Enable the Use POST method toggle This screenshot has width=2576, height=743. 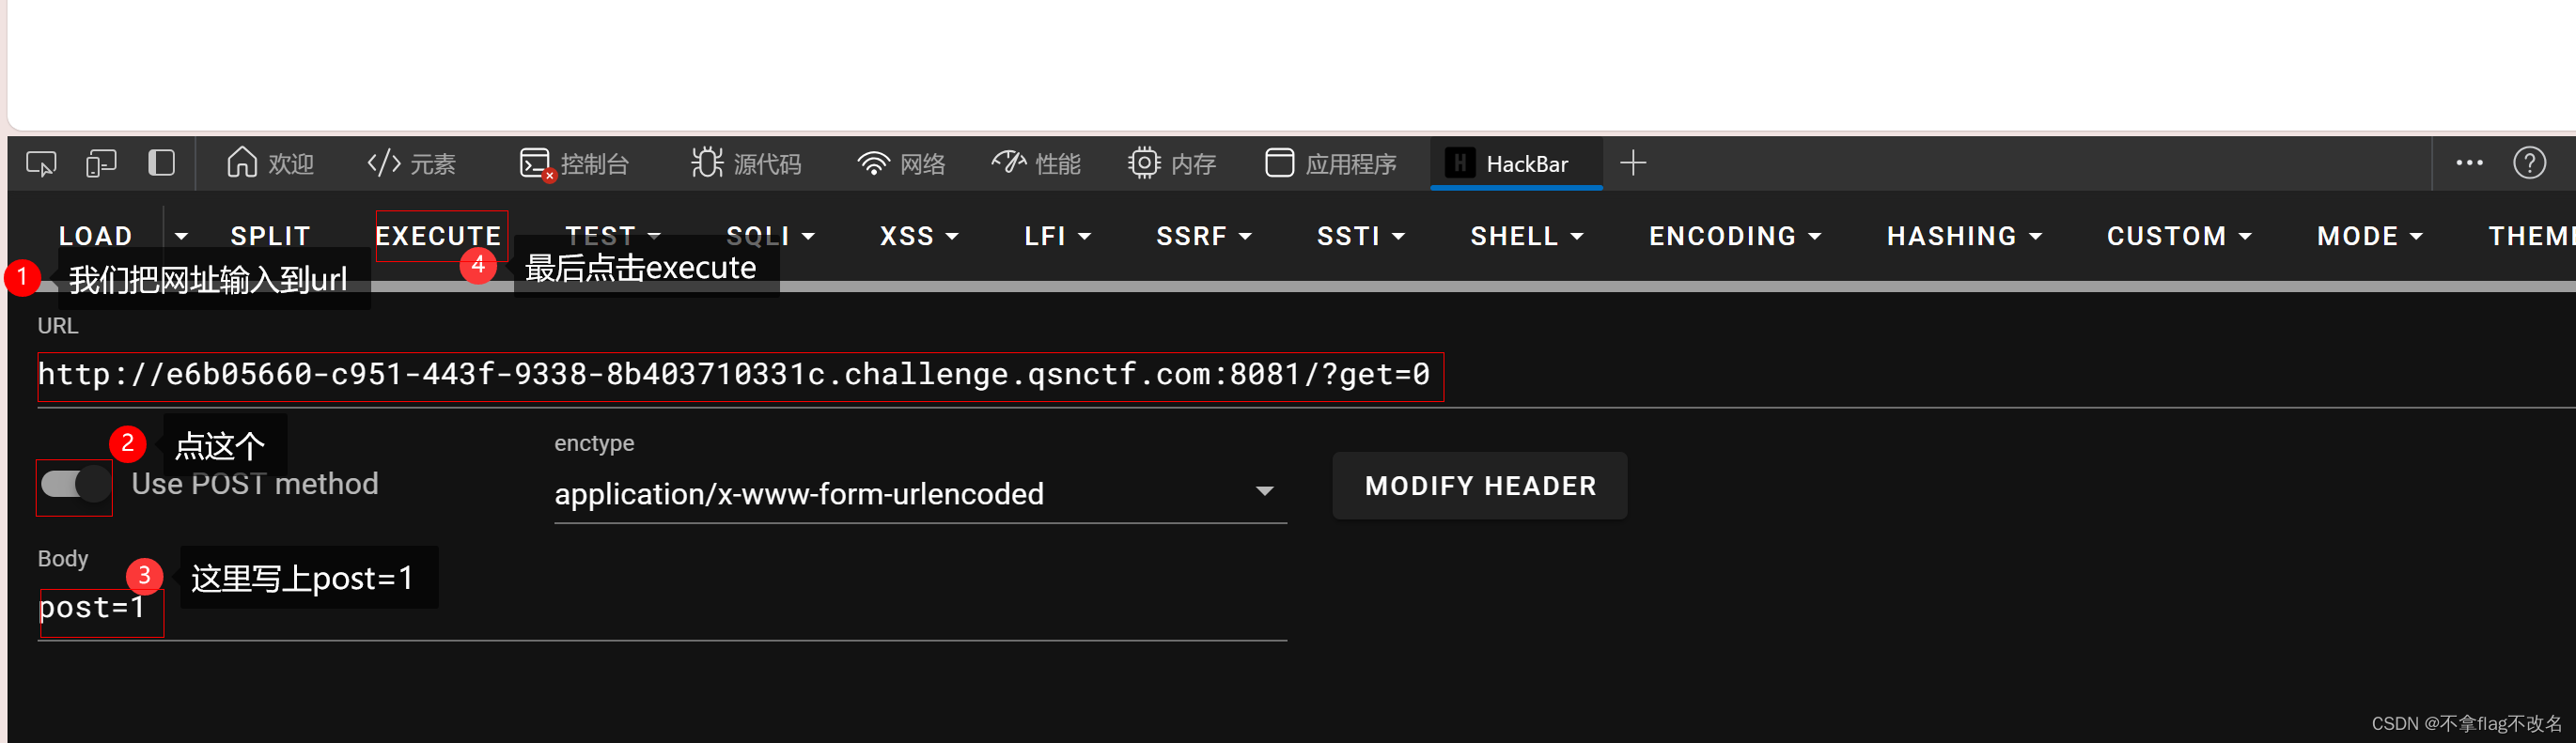(x=74, y=484)
